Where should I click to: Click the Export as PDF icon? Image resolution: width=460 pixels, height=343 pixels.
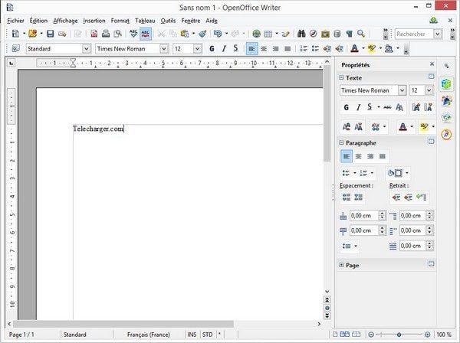94,34
